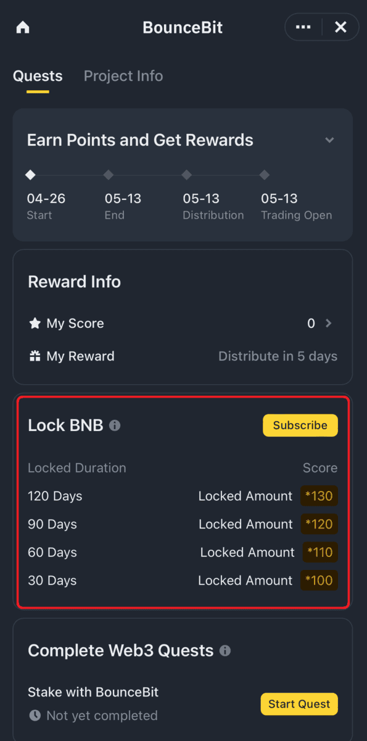Viewport: 367px width, 741px height.
Task: Select the Quests tab
Action: 38,76
